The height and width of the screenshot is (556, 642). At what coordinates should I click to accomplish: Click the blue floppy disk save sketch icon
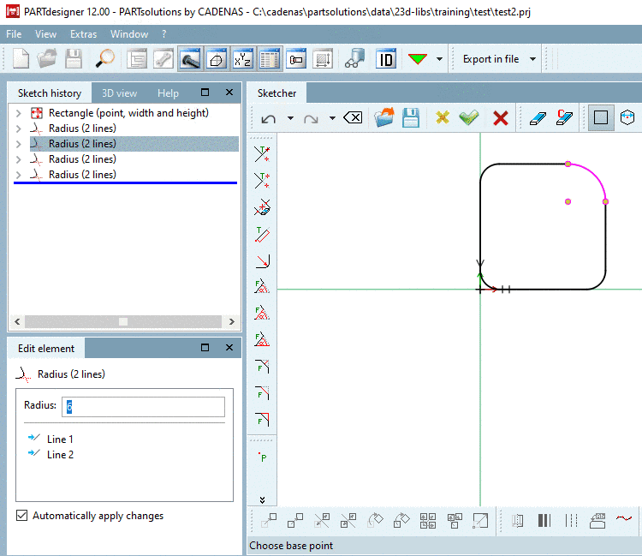pos(411,118)
